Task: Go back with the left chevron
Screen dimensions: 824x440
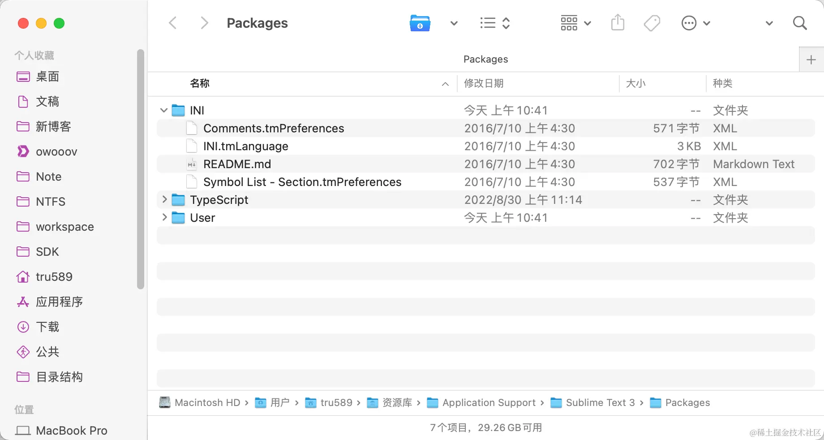Action: point(173,23)
